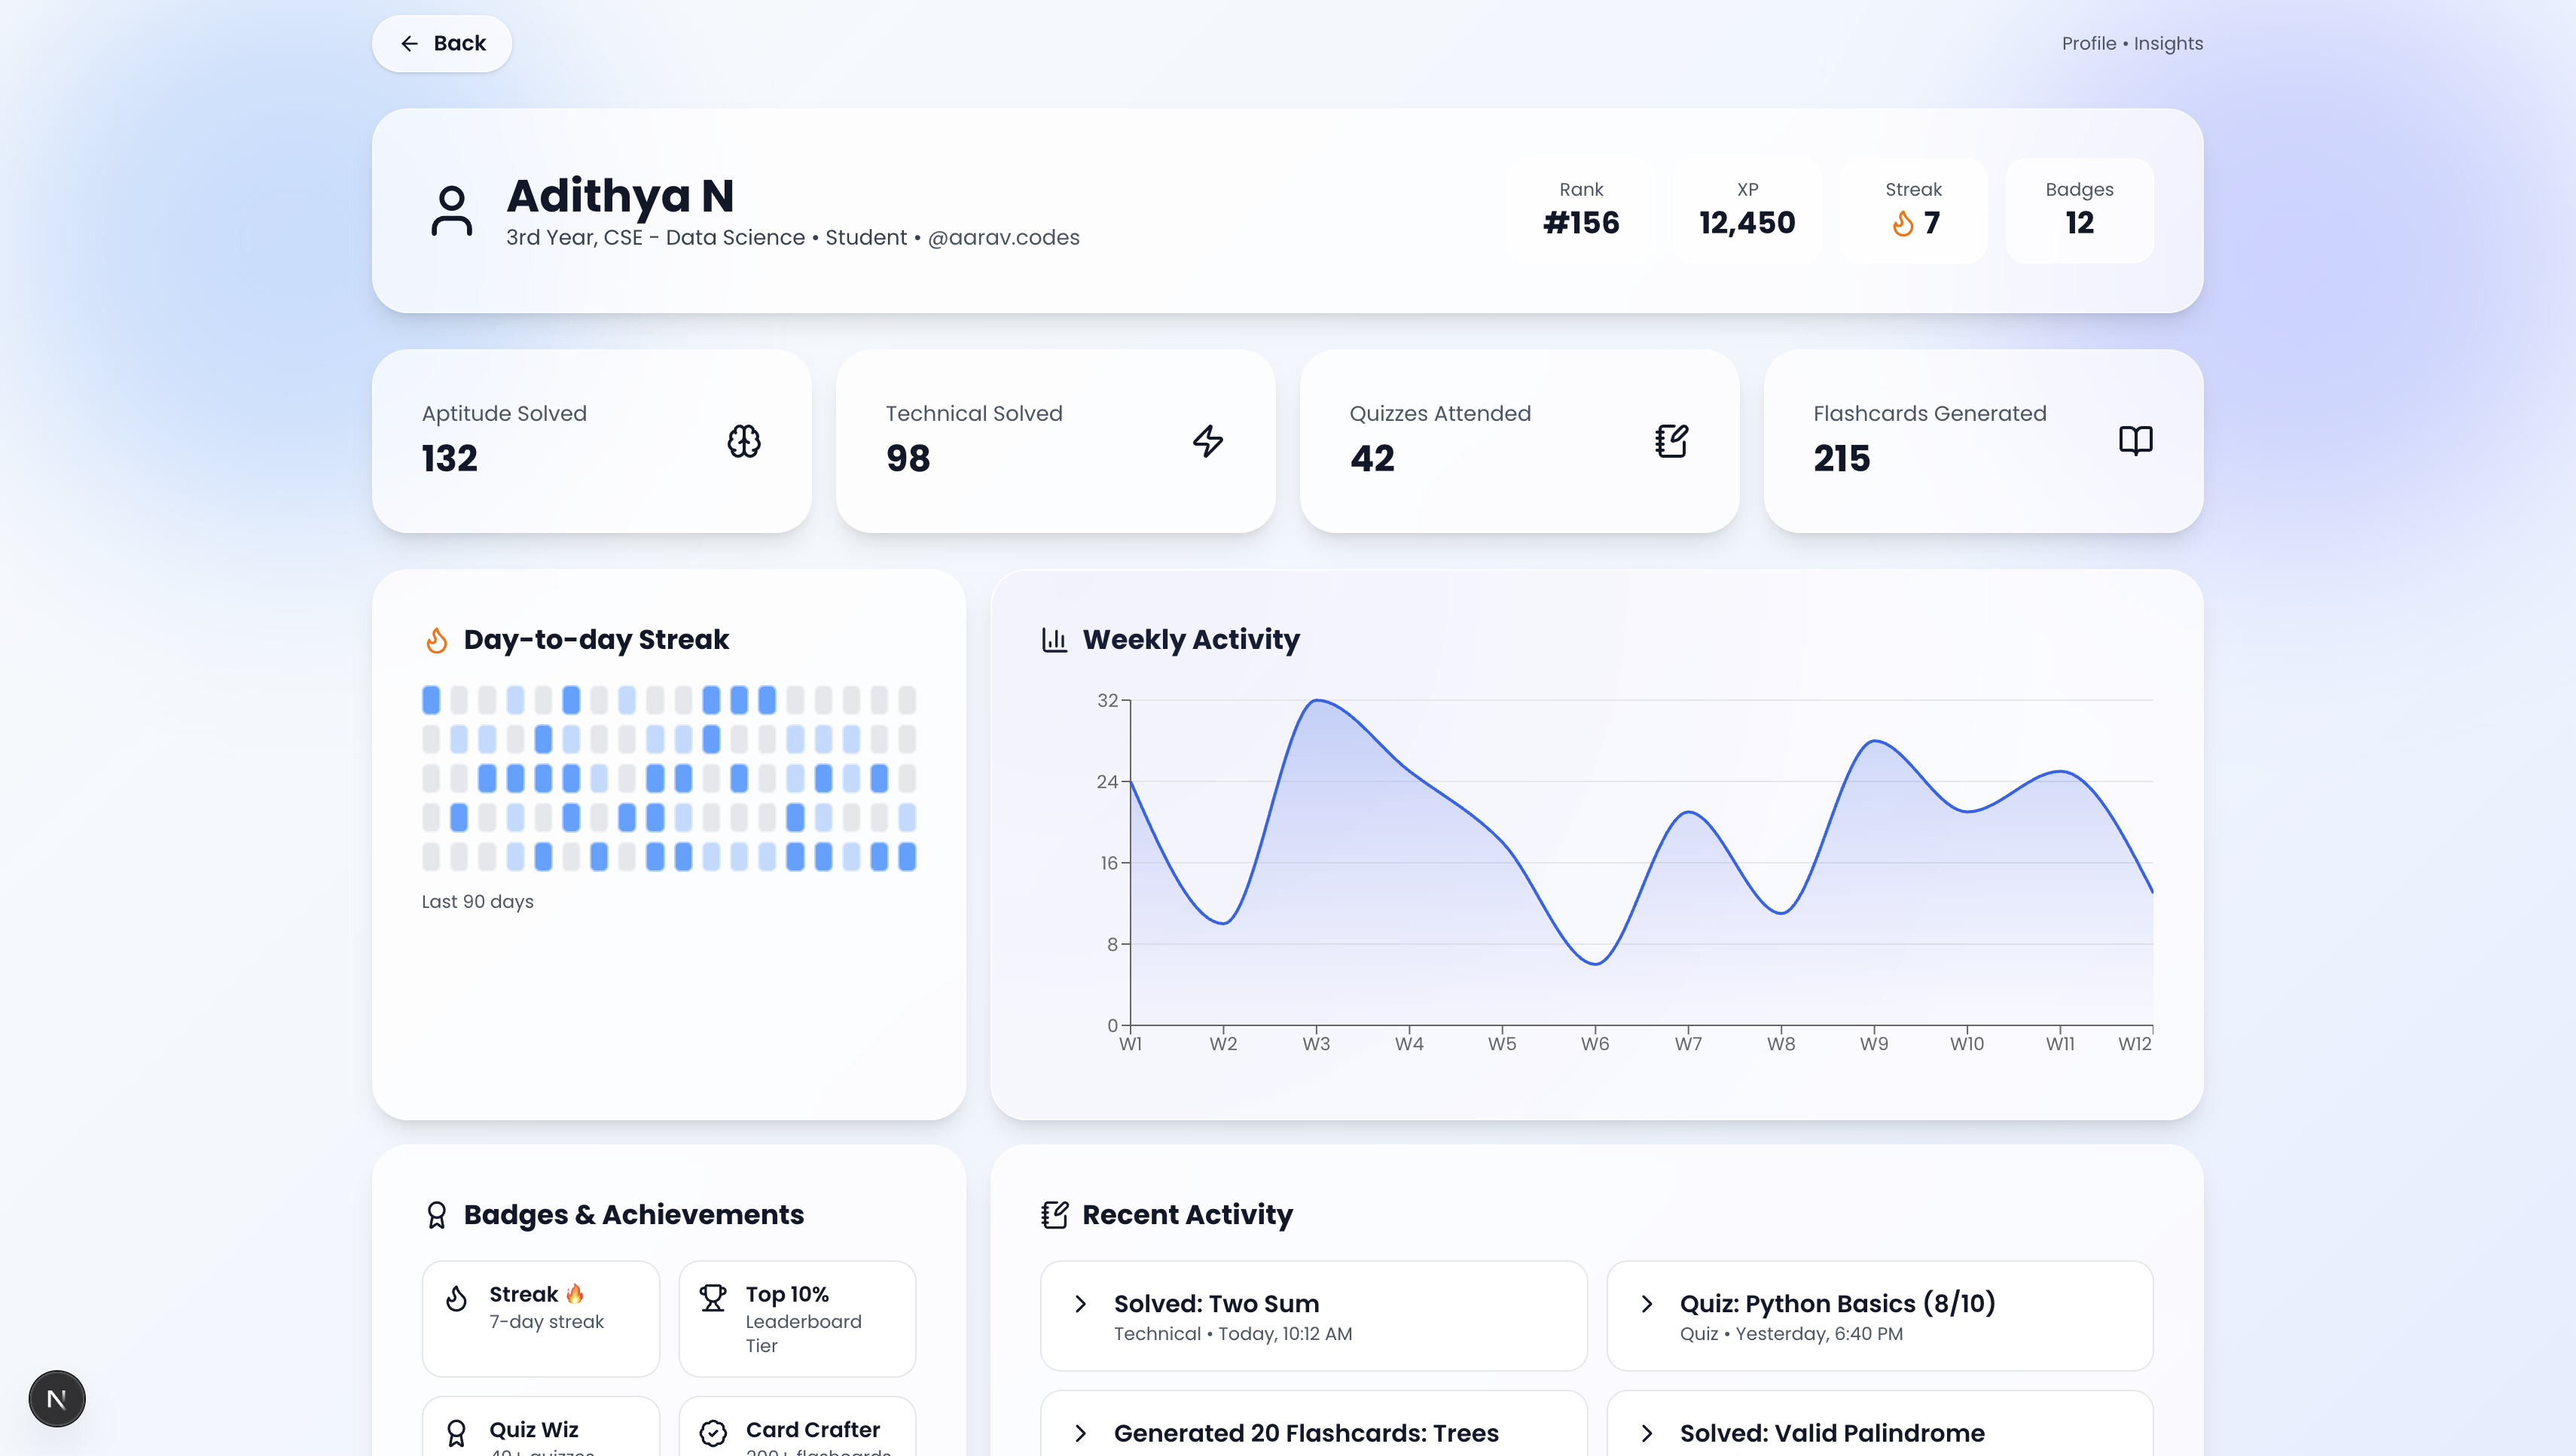Click the ribbon icon beside Badges & Achievements

pos(436,1215)
